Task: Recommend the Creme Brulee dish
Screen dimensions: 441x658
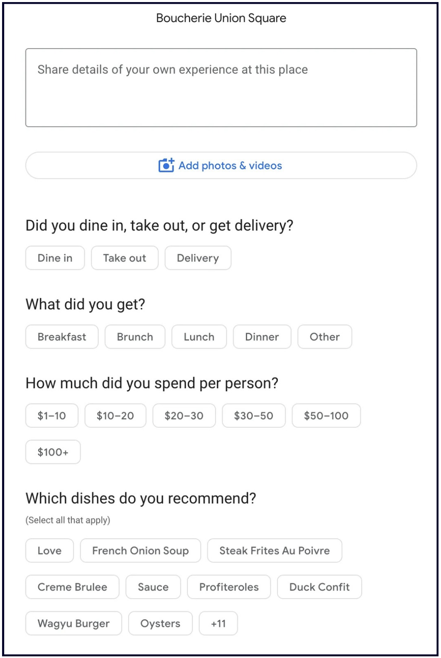Action: pyautogui.click(x=72, y=587)
